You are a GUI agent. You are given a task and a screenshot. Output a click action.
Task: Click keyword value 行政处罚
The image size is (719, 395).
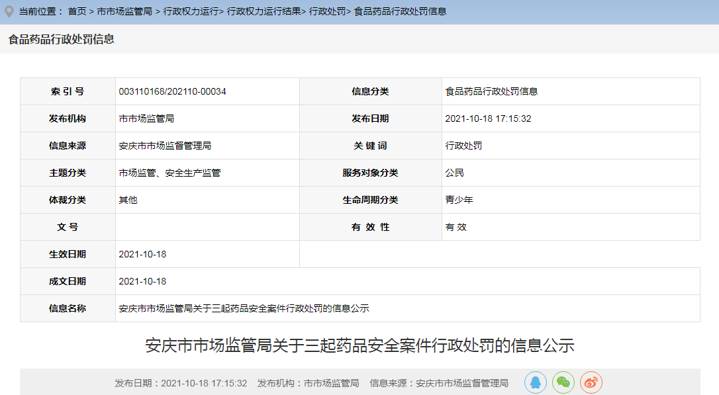pyautogui.click(x=463, y=146)
